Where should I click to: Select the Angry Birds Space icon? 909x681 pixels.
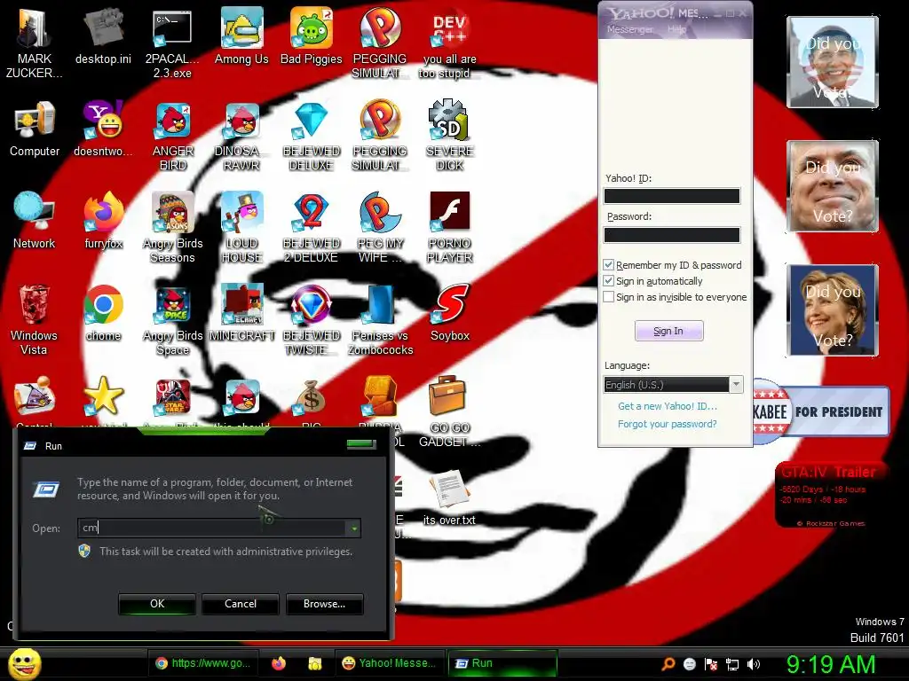point(173,320)
